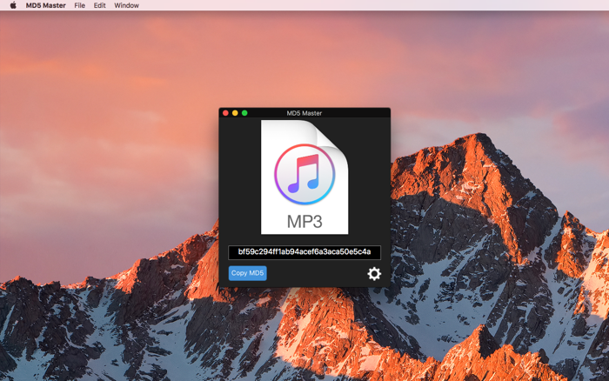Copy the hash with the Copy MD5 button
Screen dimensions: 609x381
(x=247, y=273)
